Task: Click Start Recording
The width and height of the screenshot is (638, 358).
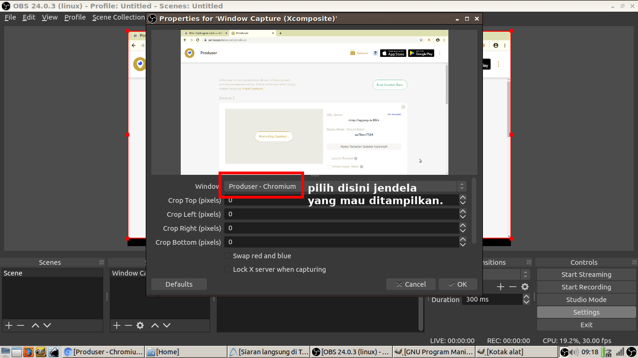Action: click(x=586, y=287)
